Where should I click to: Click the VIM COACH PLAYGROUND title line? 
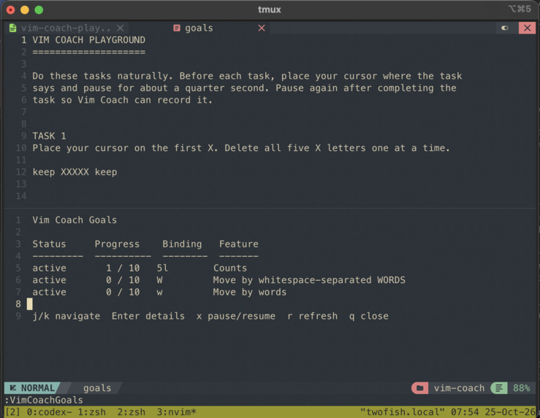(88, 40)
